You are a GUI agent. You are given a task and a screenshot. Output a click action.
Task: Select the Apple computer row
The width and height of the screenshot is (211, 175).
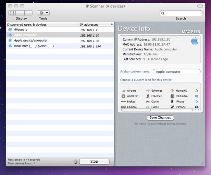click(60, 35)
